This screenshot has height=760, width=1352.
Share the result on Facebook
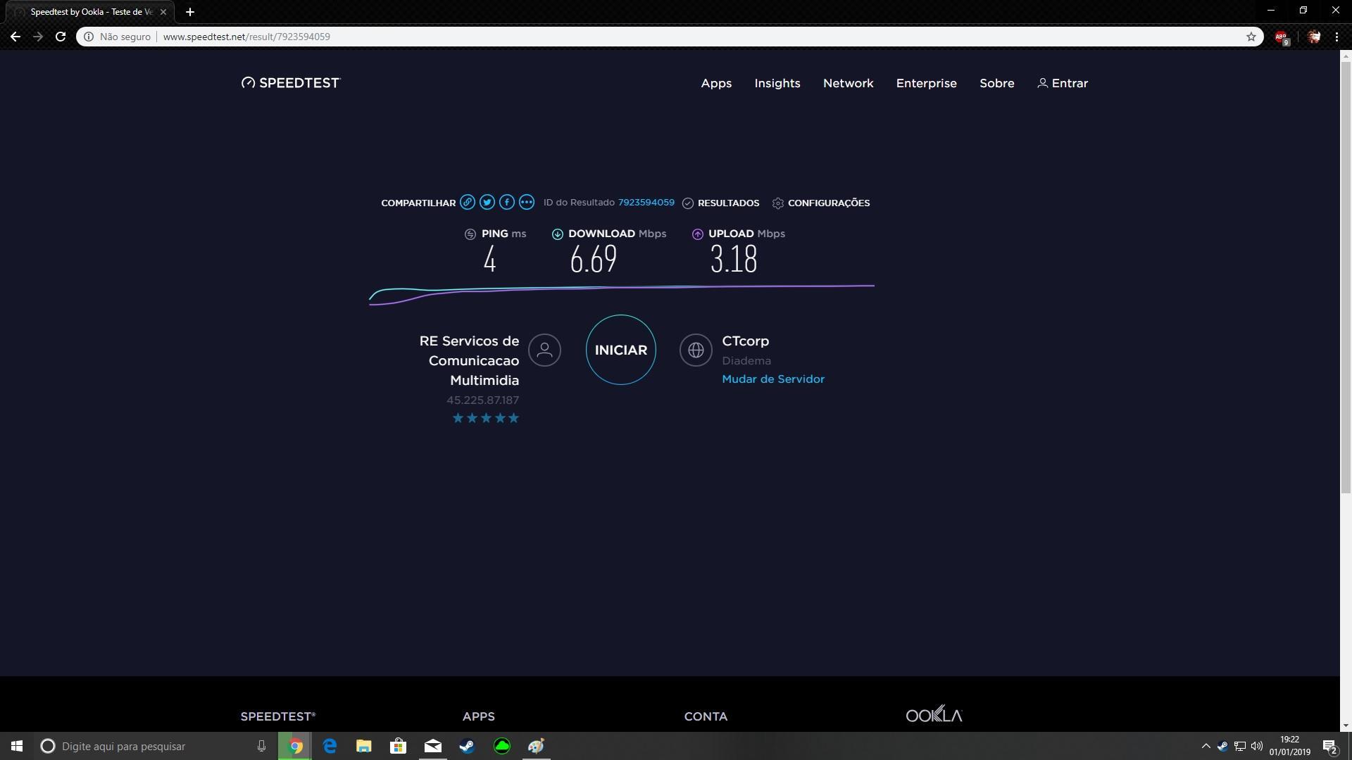click(506, 203)
